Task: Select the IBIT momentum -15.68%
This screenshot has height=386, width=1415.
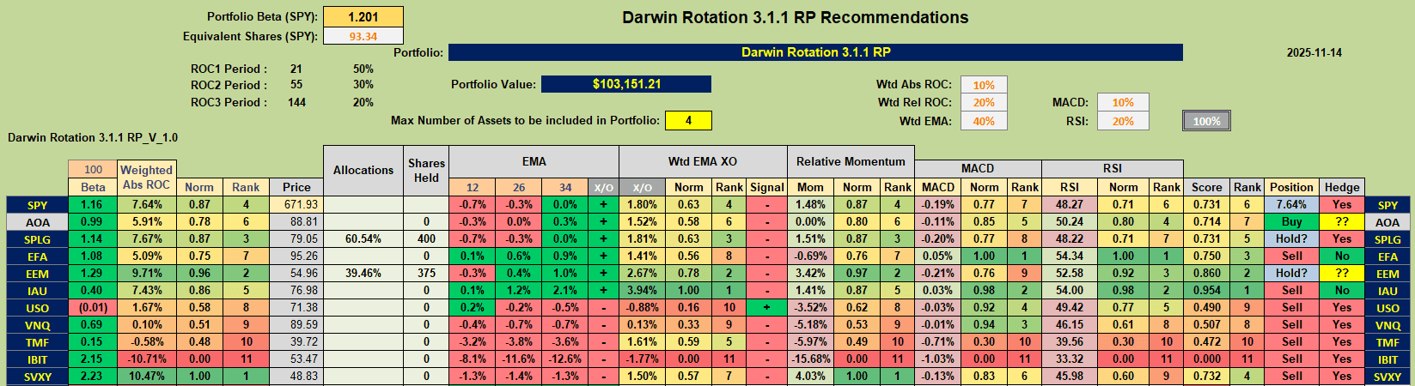Action: point(810,359)
